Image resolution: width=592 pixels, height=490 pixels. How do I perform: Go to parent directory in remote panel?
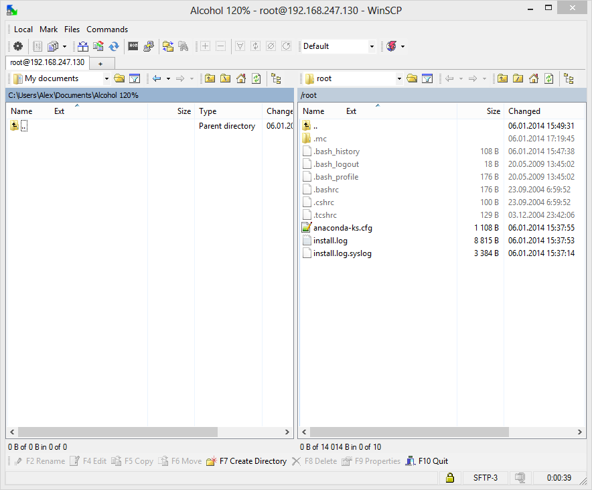pos(502,78)
